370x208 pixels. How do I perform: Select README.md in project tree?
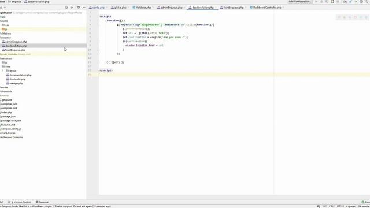tap(8, 125)
